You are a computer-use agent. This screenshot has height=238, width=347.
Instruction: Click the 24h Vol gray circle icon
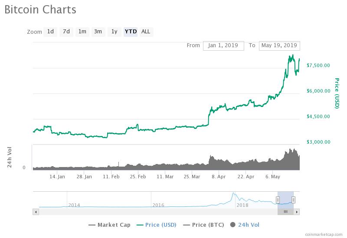[x=233, y=225]
